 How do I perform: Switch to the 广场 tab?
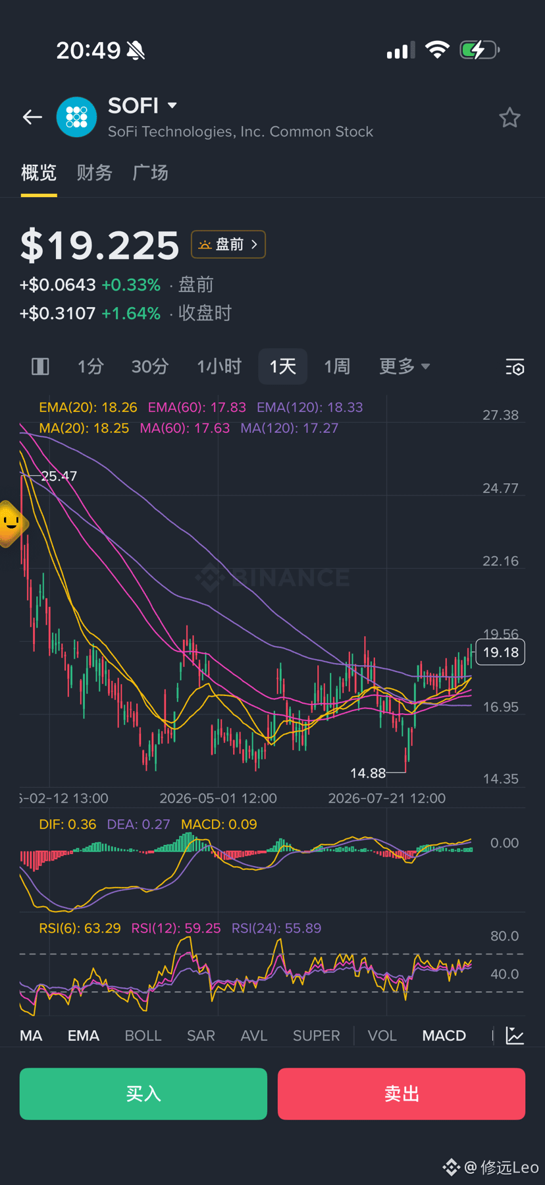pos(150,173)
